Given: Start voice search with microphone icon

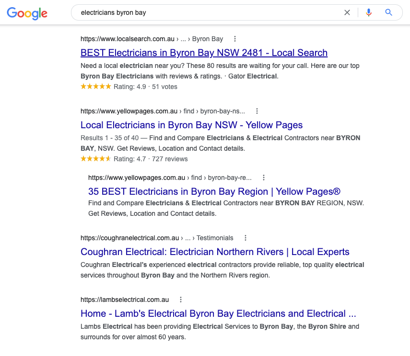Looking at the screenshot, I should 368,12.
